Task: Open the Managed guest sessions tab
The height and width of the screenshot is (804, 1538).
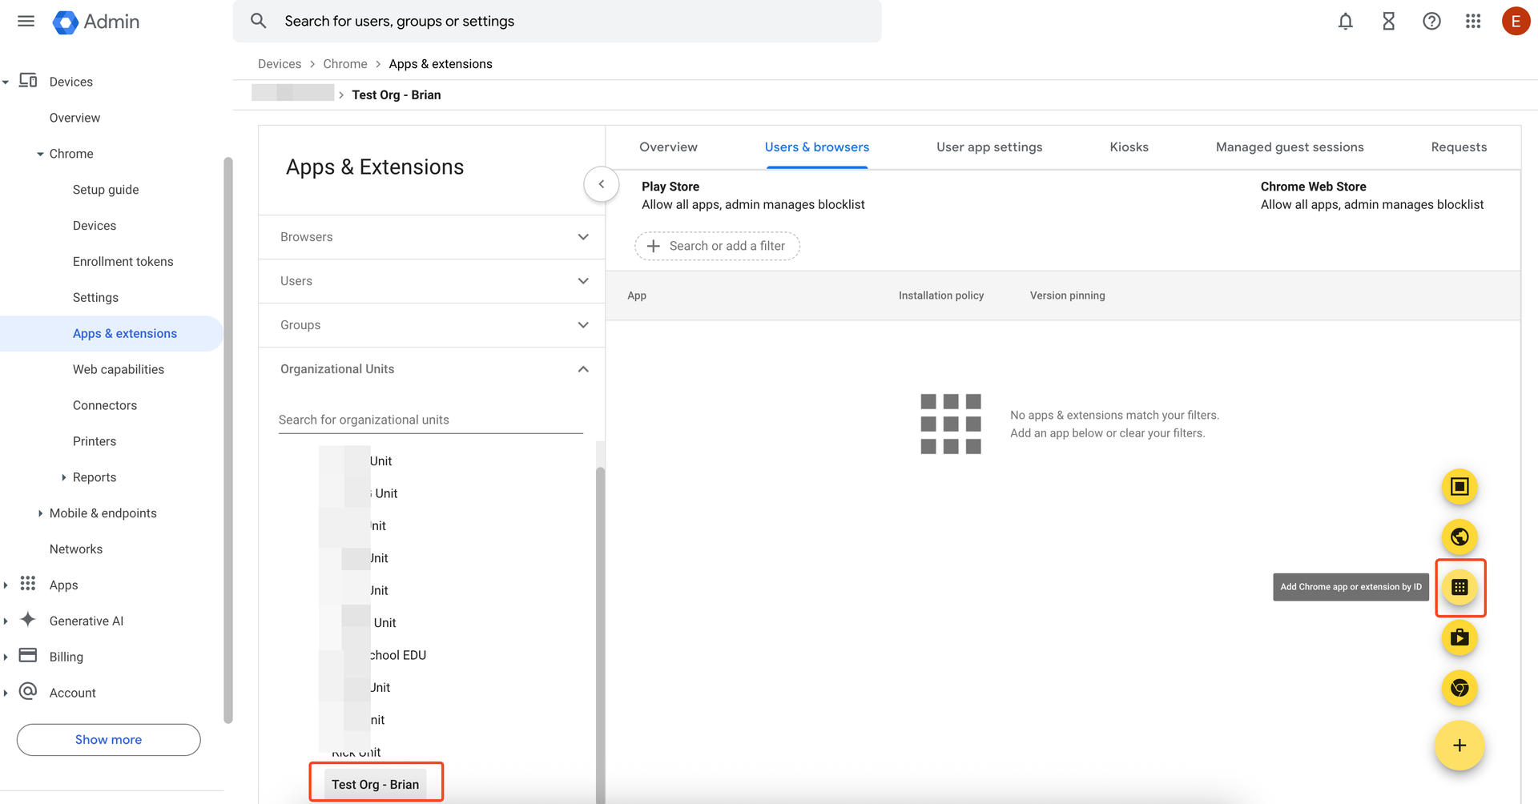Action: [1290, 147]
